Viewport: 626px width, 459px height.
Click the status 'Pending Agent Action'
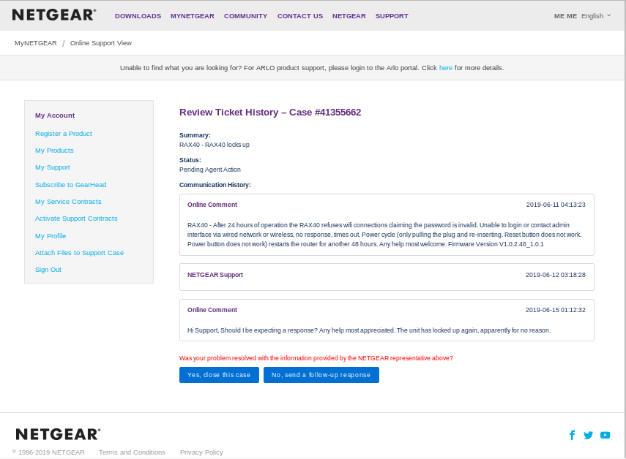click(210, 170)
